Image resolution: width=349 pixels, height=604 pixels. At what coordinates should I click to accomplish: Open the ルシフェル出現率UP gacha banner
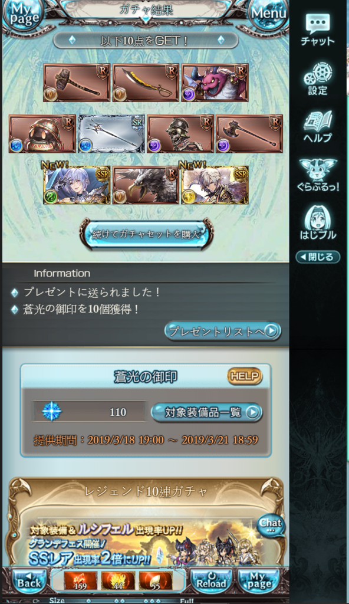[x=146, y=543]
